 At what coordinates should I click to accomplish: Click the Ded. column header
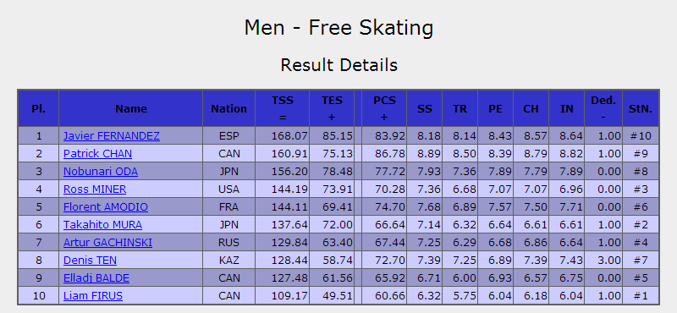(603, 108)
